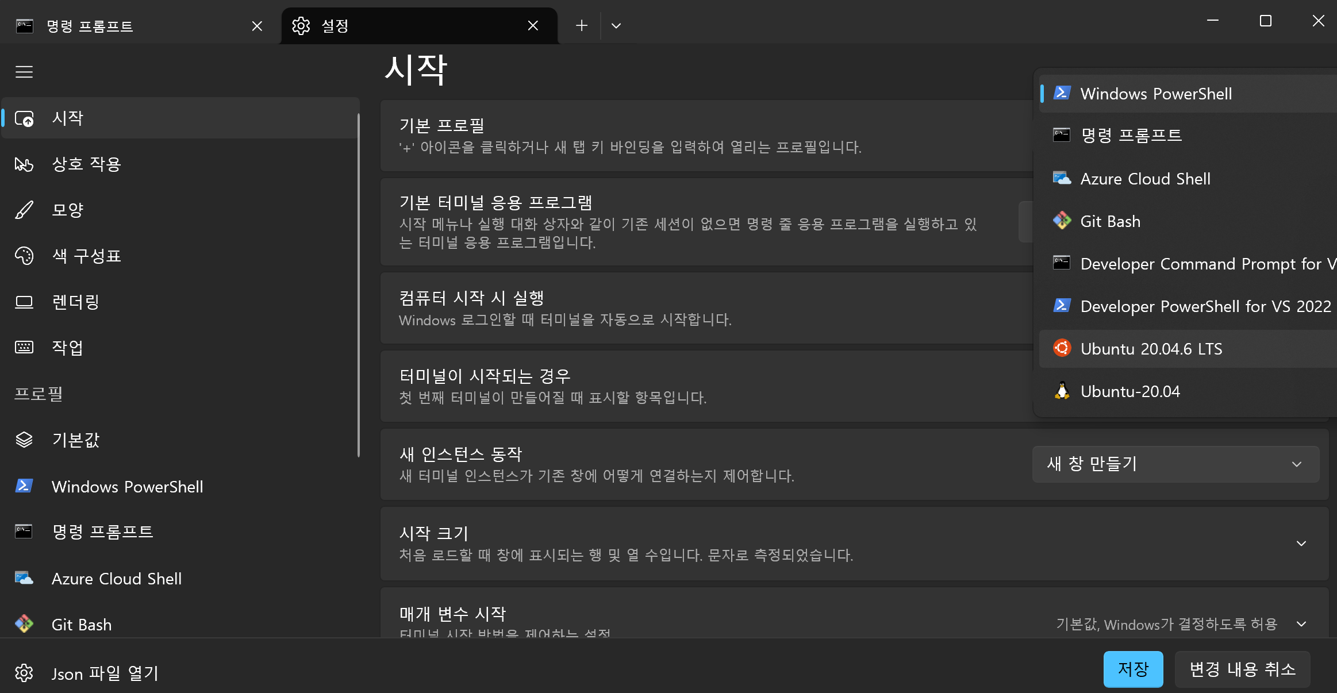The image size is (1337, 693).
Task: Go to 작업 settings page
Action: click(x=180, y=348)
